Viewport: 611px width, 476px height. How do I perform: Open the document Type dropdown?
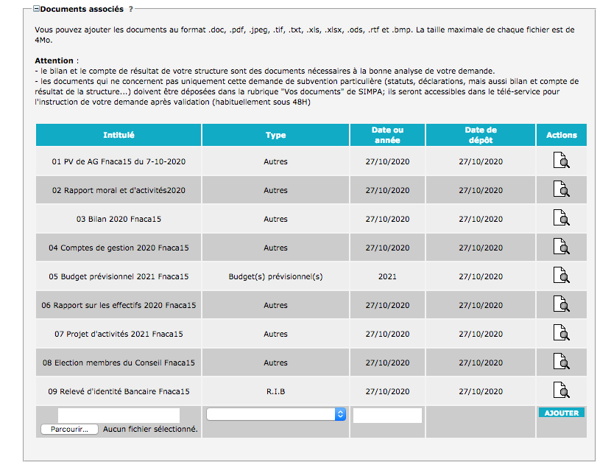[276, 415]
